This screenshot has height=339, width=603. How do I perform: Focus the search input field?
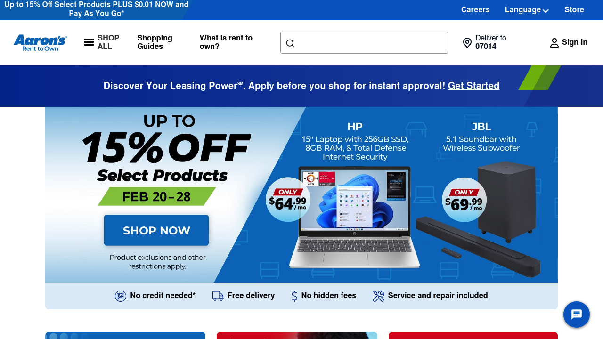(364, 43)
